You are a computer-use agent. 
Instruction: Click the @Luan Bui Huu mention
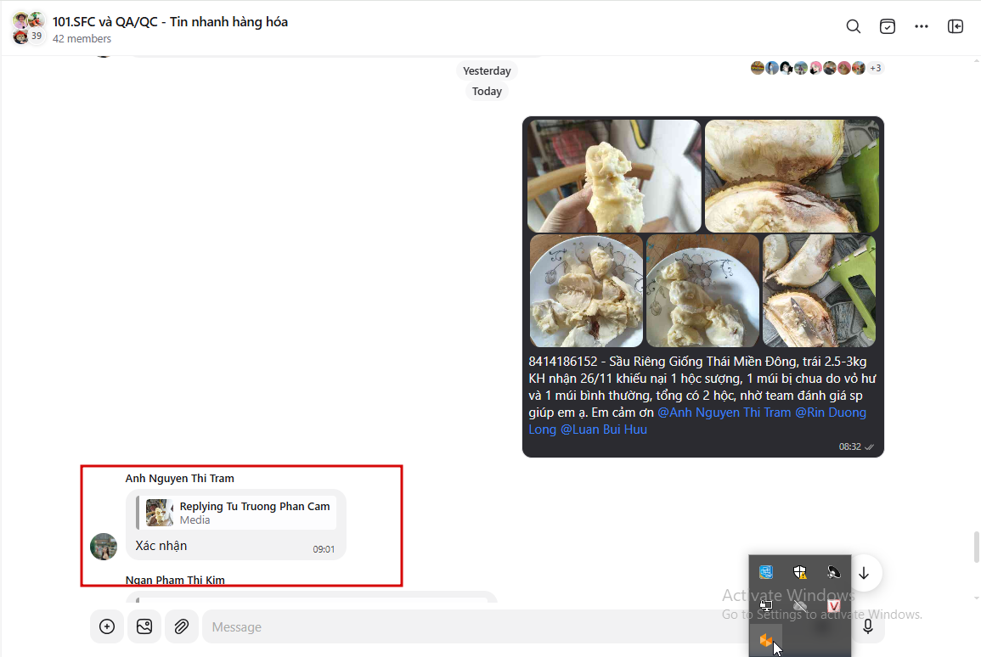(x=604, y=430)
